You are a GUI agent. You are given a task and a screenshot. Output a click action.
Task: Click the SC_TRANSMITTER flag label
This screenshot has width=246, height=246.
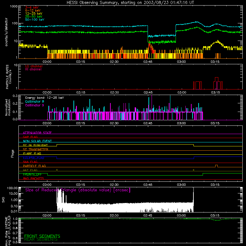click(x=36, y=149)
